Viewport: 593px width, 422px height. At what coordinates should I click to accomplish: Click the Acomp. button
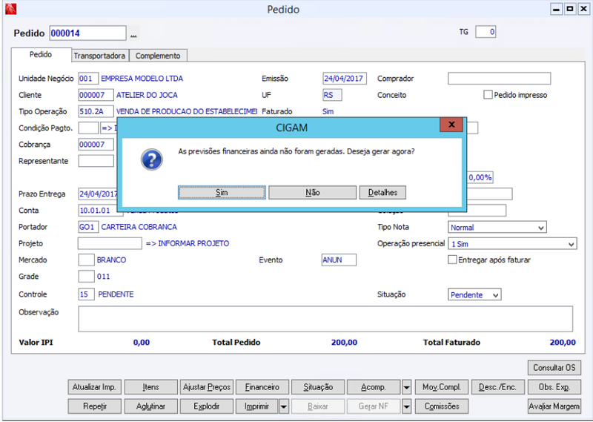coord(374,387)
